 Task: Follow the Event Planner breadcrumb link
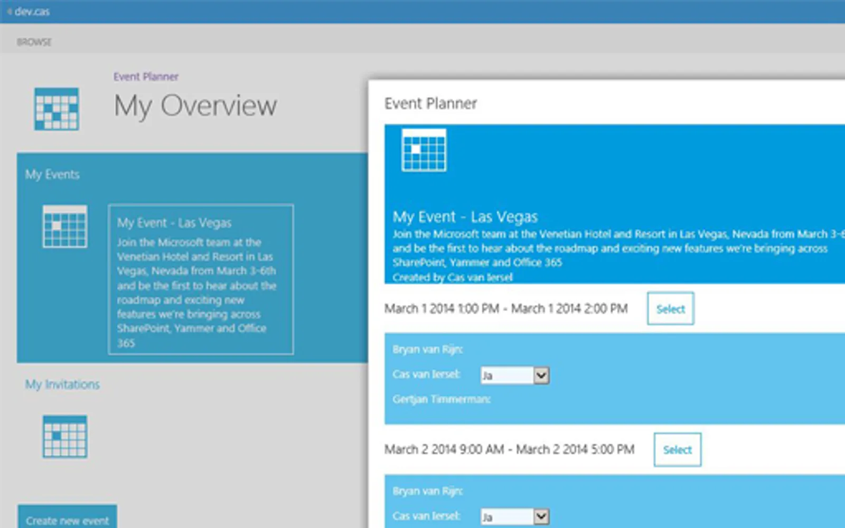click(x=146, y=77)
